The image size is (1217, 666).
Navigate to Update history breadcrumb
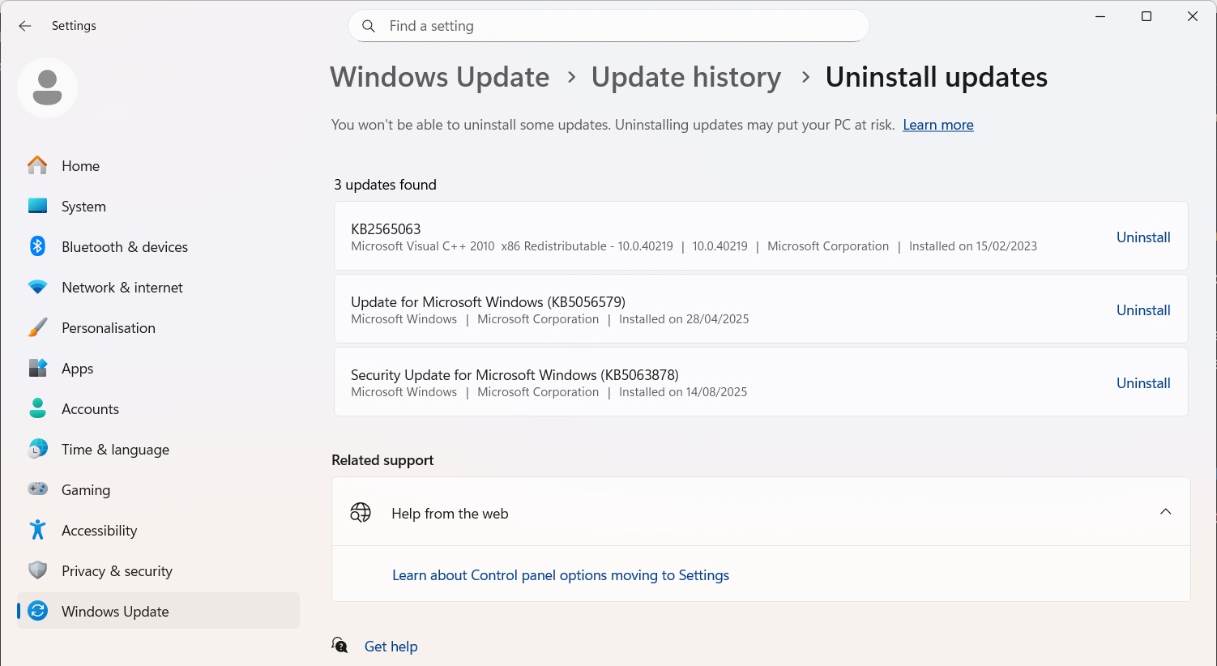pyautogui.click(x=685, y=77)
